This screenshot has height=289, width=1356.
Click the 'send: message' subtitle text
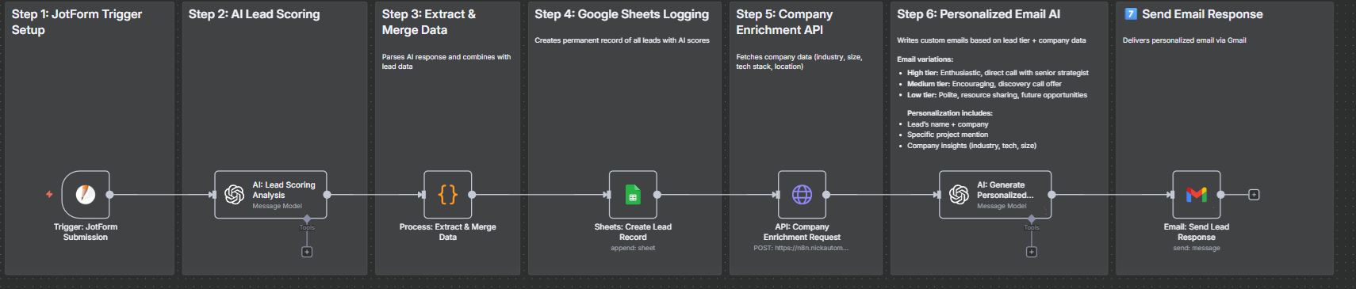[x=1197, y=248]
